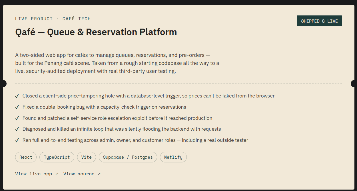
Task: Select the TypeScript tech tag
Action: click(x=57, y=157)
